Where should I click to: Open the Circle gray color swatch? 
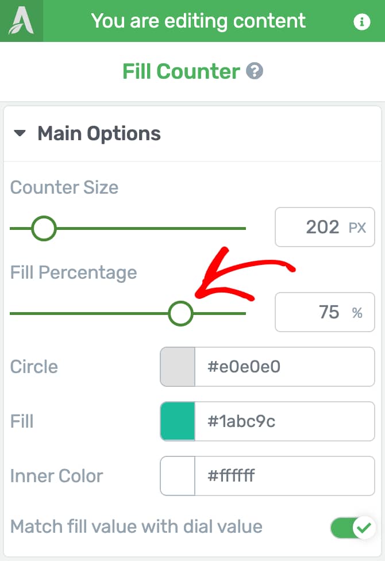[178, 367]
